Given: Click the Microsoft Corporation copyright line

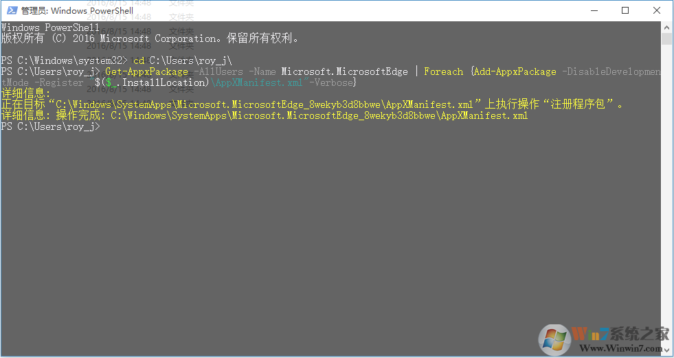Looking at the screenshot, I should click(150, 38).
